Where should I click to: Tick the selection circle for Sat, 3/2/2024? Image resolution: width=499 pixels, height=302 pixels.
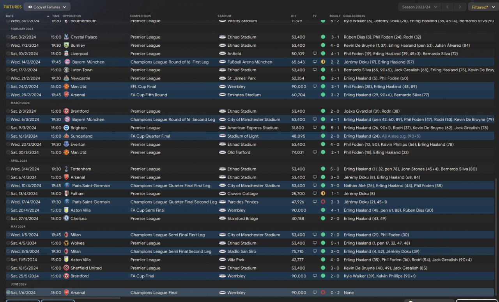point(8,37)
